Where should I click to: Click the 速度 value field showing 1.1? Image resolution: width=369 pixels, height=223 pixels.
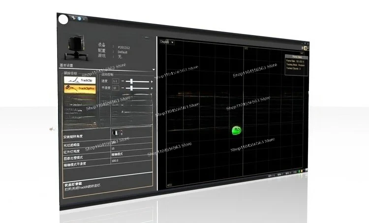[x=115, y=81]
